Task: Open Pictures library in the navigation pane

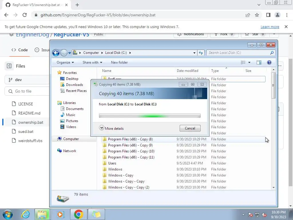Action: pyautogui.click(x=72, y=121)
